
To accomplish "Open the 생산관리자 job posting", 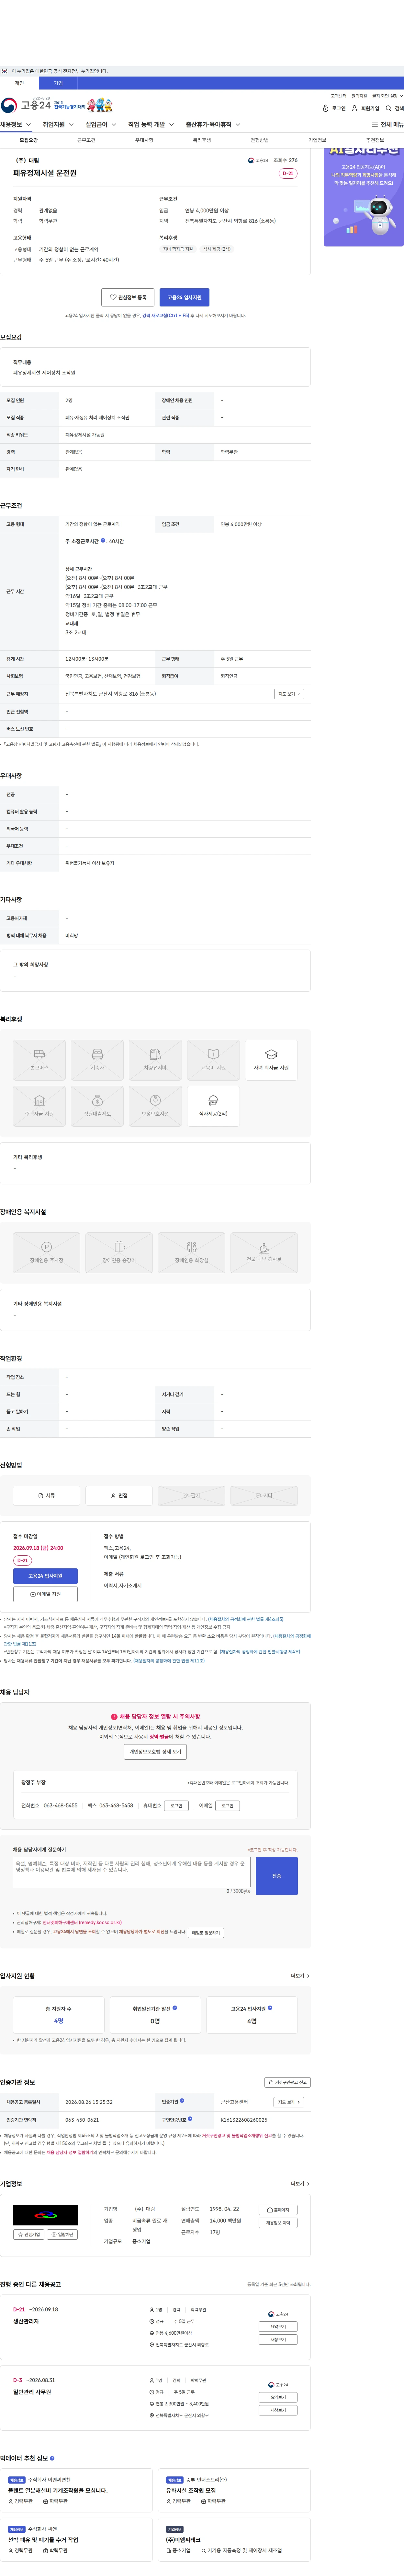I will [26, 2321].
